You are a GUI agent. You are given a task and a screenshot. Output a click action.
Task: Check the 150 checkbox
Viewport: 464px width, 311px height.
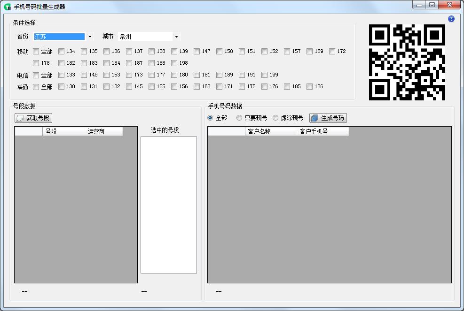point(219,52)
